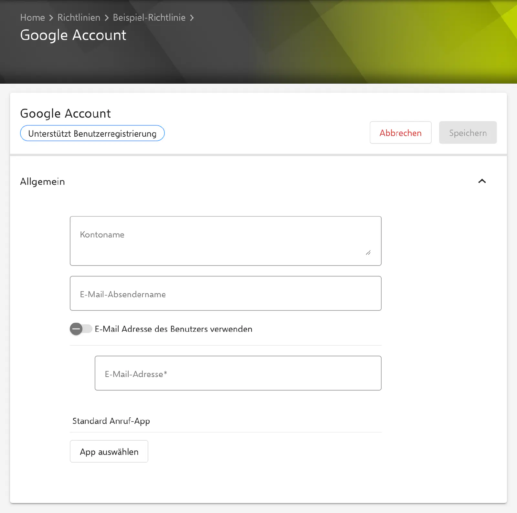The width and height of the screenshot is (517, 513).
Task: Open Beispiel-Richtlinie breadcrumb link
Action: point(149,17)
